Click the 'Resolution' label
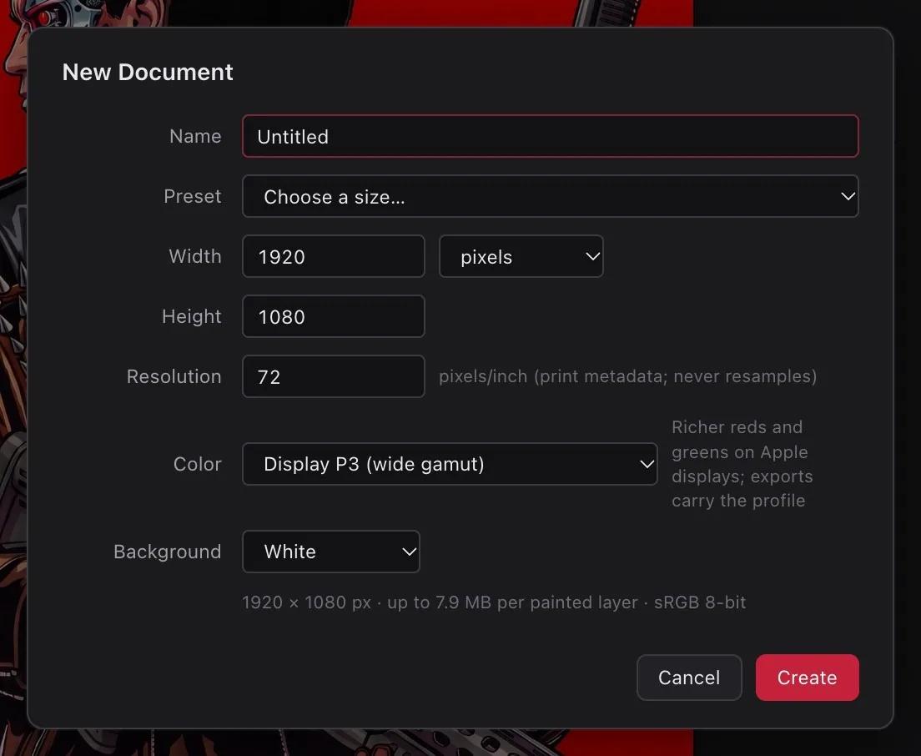Screen dimensions: 921x756 [x=174, y=376]
